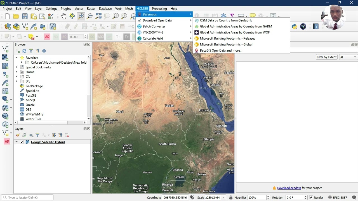Screen dimensions: 358x201
Task: Open the Data Source Manager icon
Action: pos(8,27)
